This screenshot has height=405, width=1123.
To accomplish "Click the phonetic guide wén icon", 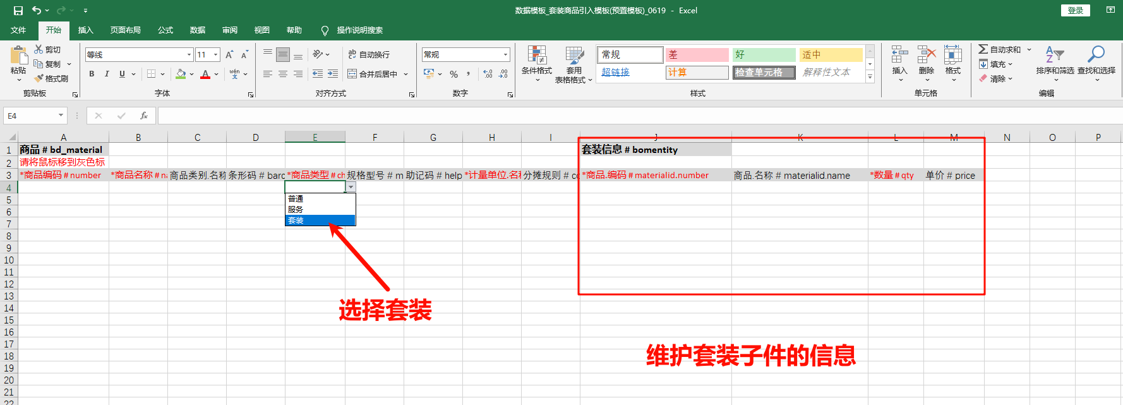I will pos(235,74).
